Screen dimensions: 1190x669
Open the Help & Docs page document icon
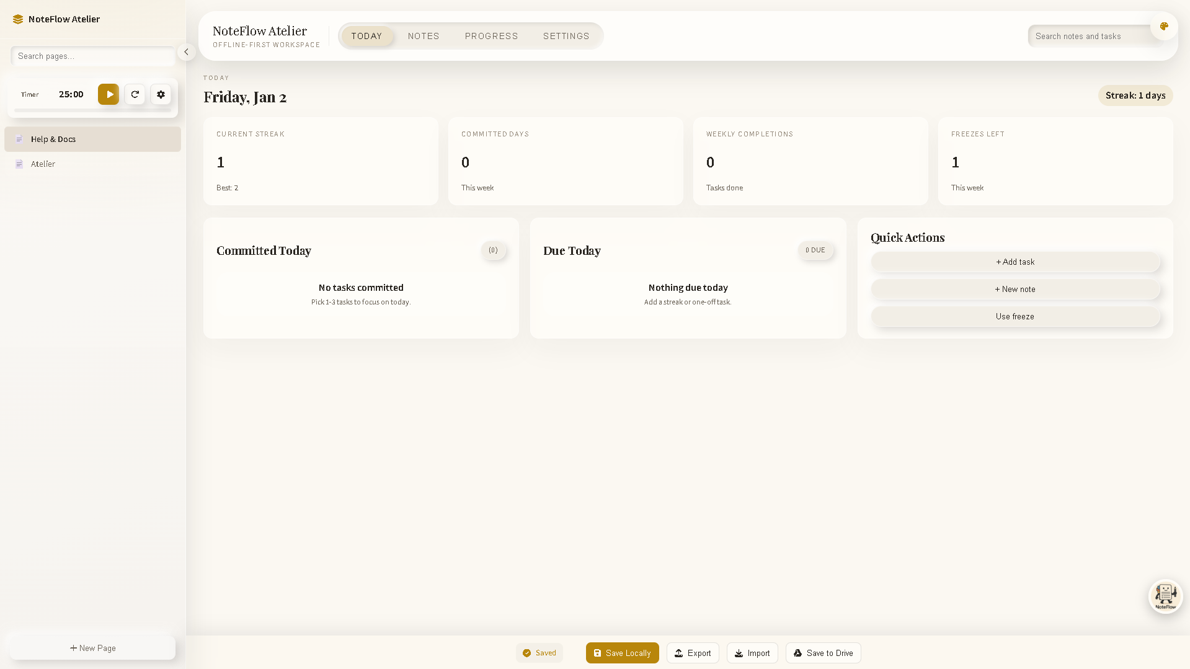point(20,139)
